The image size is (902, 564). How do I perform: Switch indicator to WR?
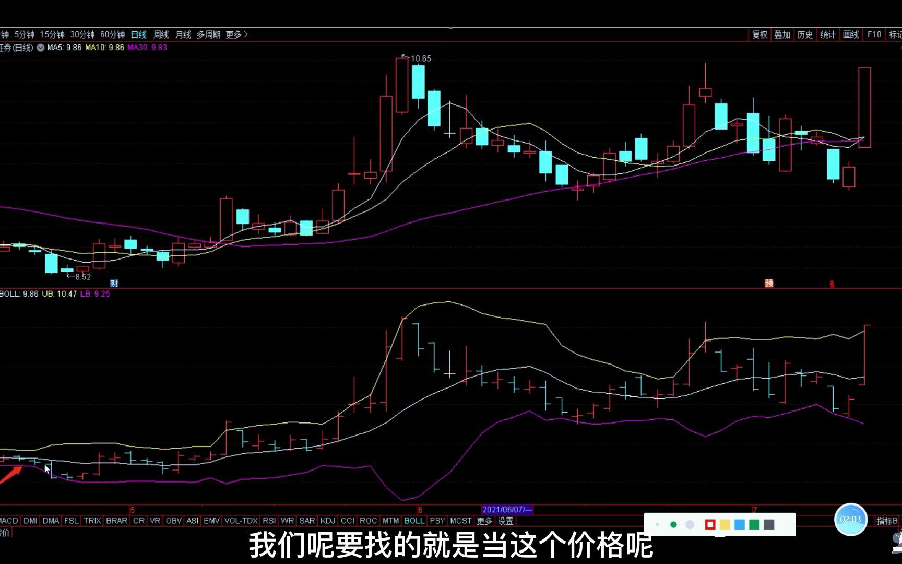tap(287, 521)
